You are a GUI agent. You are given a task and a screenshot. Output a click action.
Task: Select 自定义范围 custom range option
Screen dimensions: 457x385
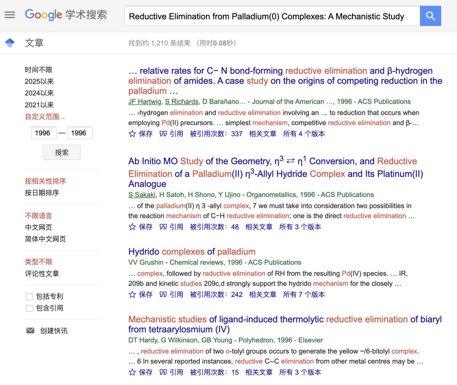[45, 116]
